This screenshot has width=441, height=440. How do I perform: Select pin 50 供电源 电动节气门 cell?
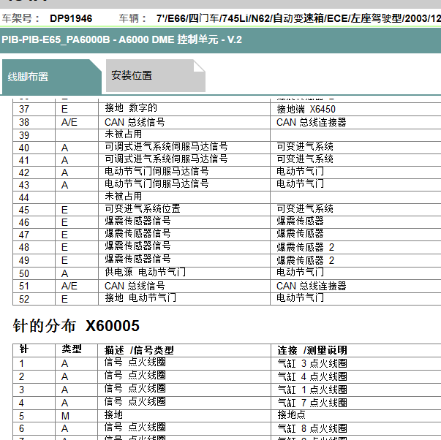click(145, 272)
